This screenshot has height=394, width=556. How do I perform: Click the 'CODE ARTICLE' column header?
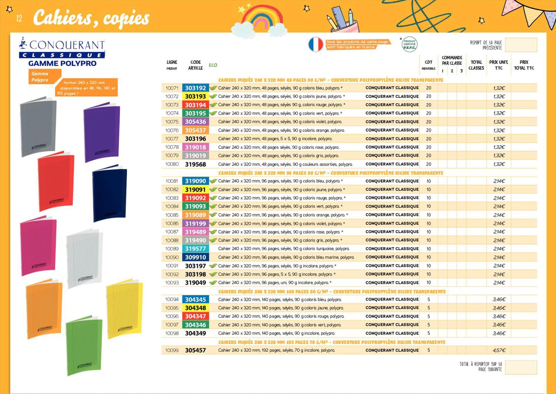point(196,65)
